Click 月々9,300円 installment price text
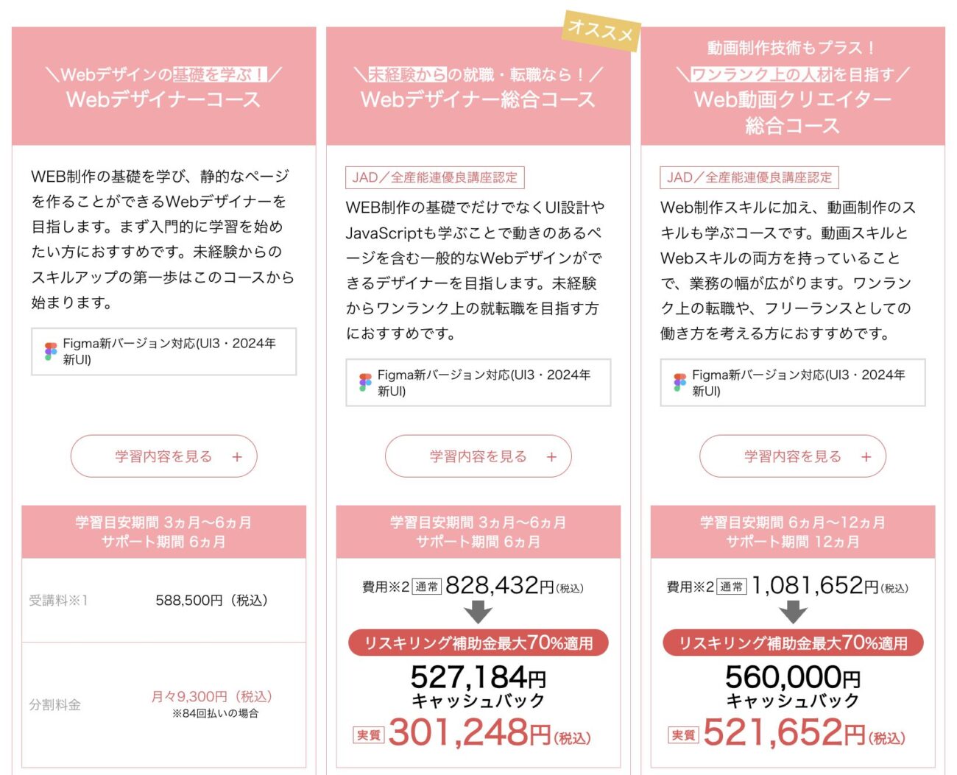Screen dimensions: 957x775 coord(211,696)
